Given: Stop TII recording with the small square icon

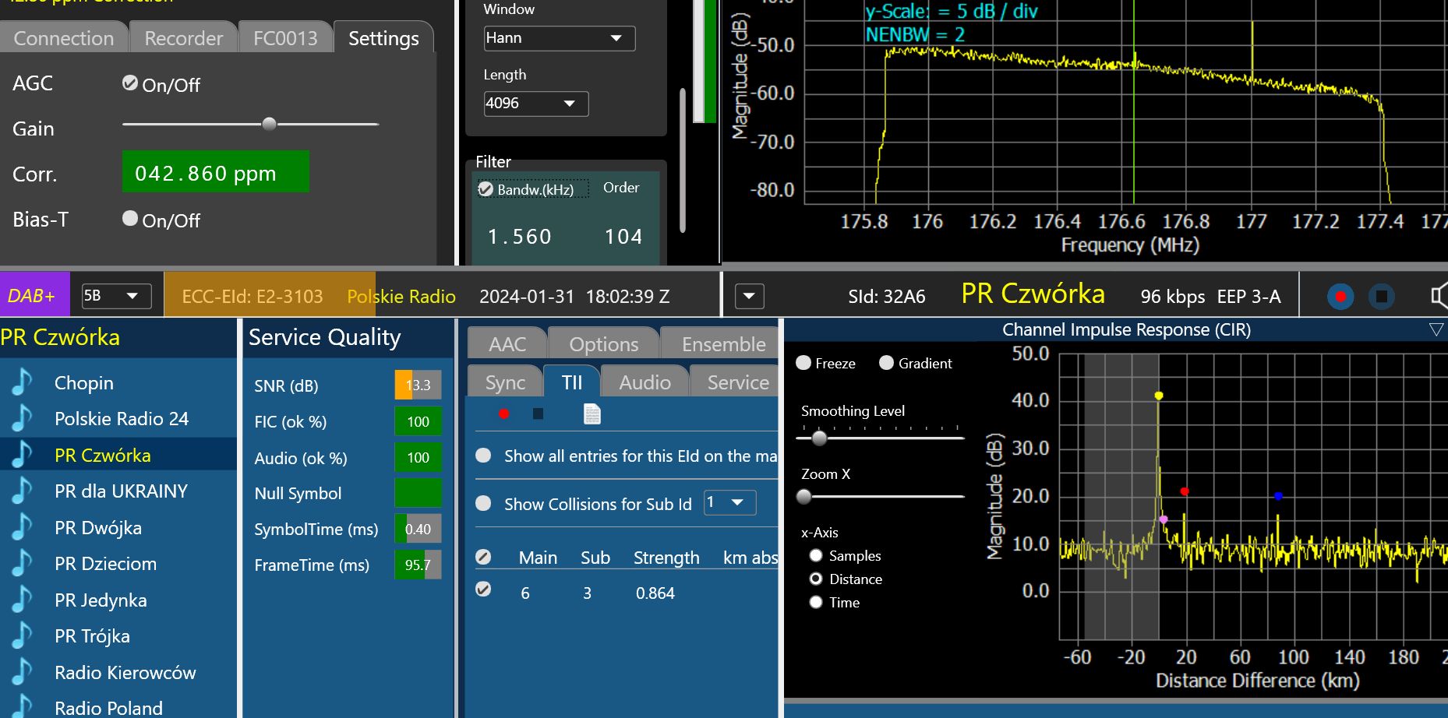Looking at the screenshot, I should pos(538,414).
